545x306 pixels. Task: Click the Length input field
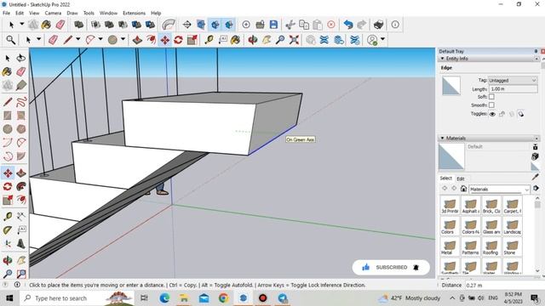tap(513, 88)
